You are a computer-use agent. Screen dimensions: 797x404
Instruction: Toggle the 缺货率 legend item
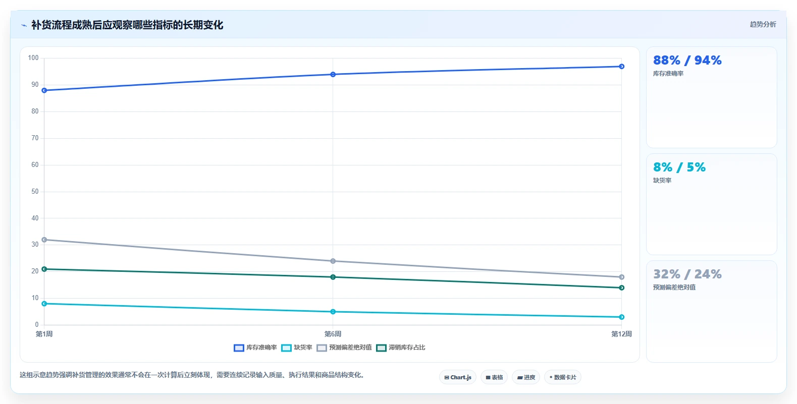tap(297, 348)
